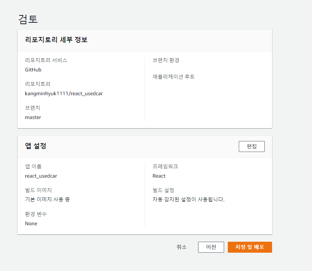Click the 기본 이미지 사용 중 text
This screenshot has height=271, width=312.
tap(47, 199)
